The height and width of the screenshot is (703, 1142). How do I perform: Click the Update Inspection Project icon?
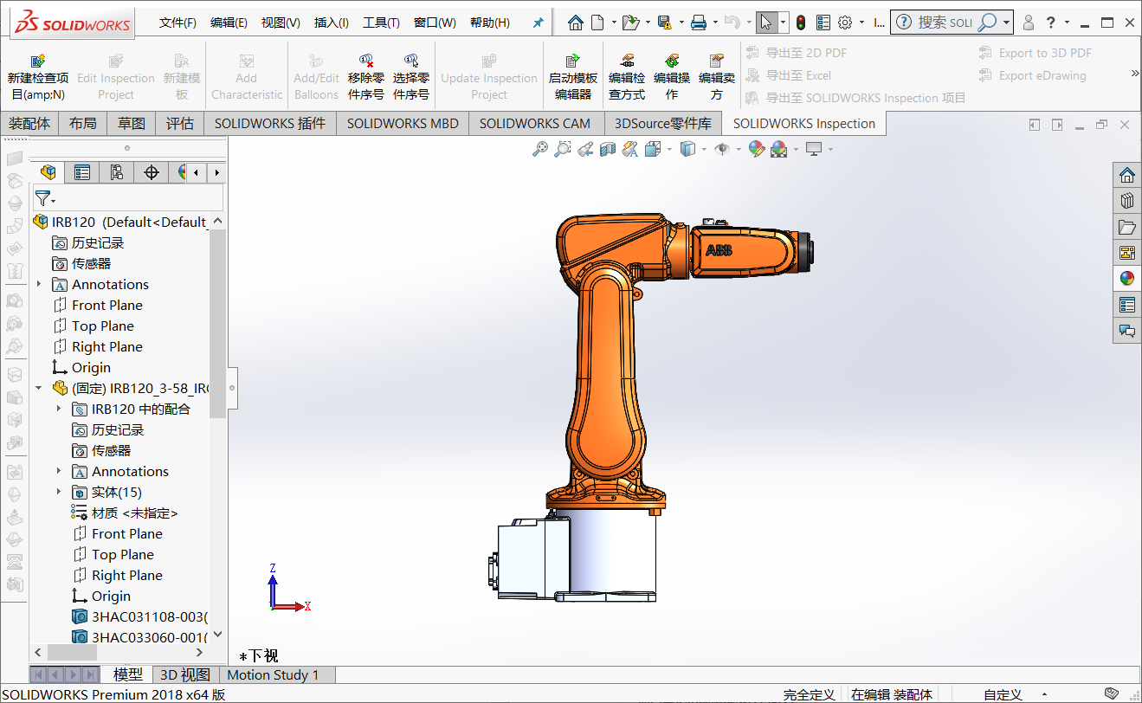(488, 74)
